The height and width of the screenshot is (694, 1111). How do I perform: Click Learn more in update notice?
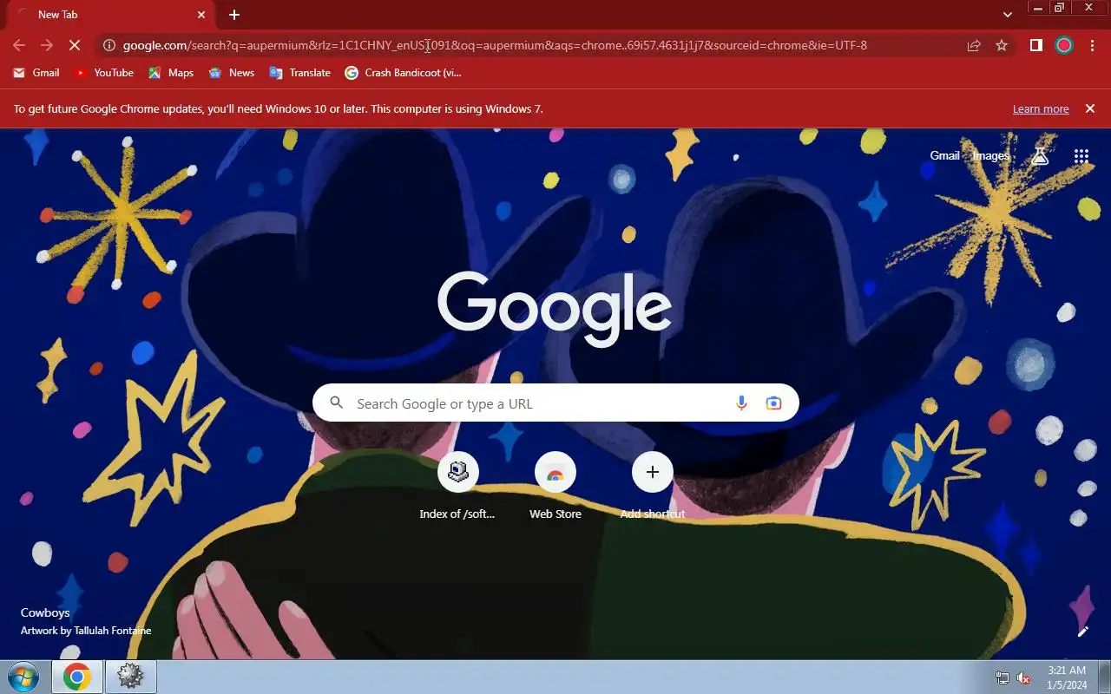1041,109
